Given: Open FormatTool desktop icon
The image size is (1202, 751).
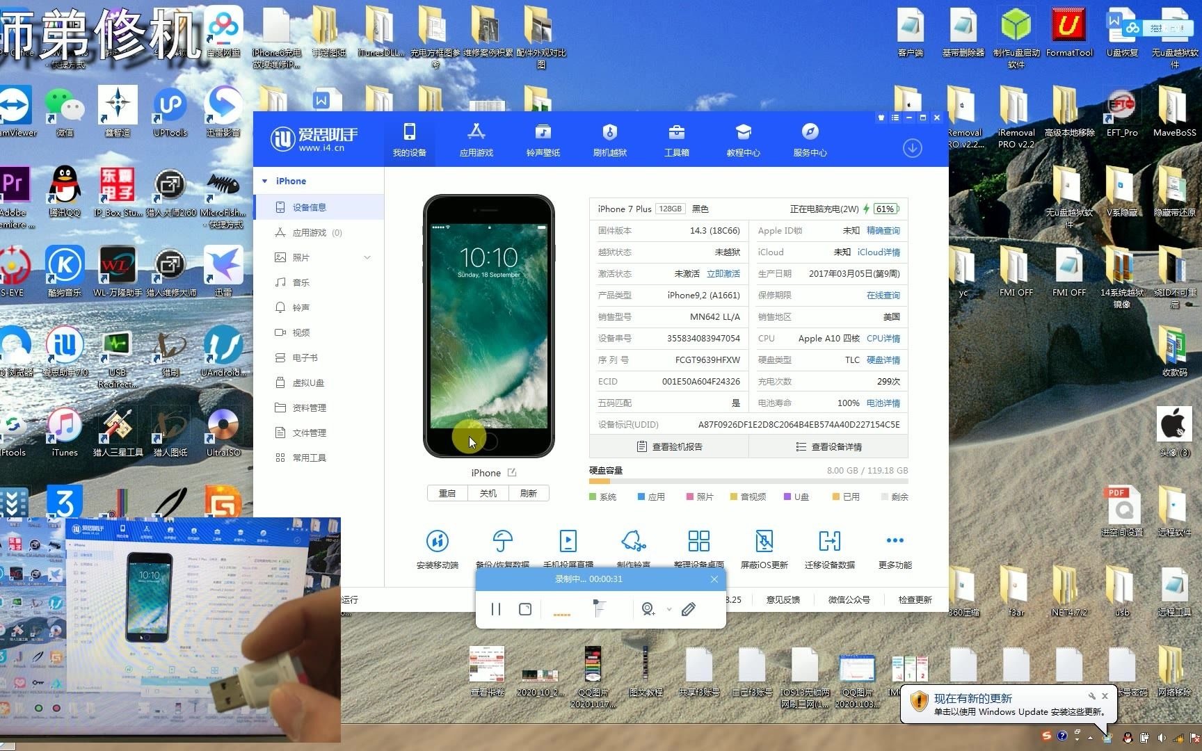Looking at the screenshot, I should click(x=1069, y=32).
